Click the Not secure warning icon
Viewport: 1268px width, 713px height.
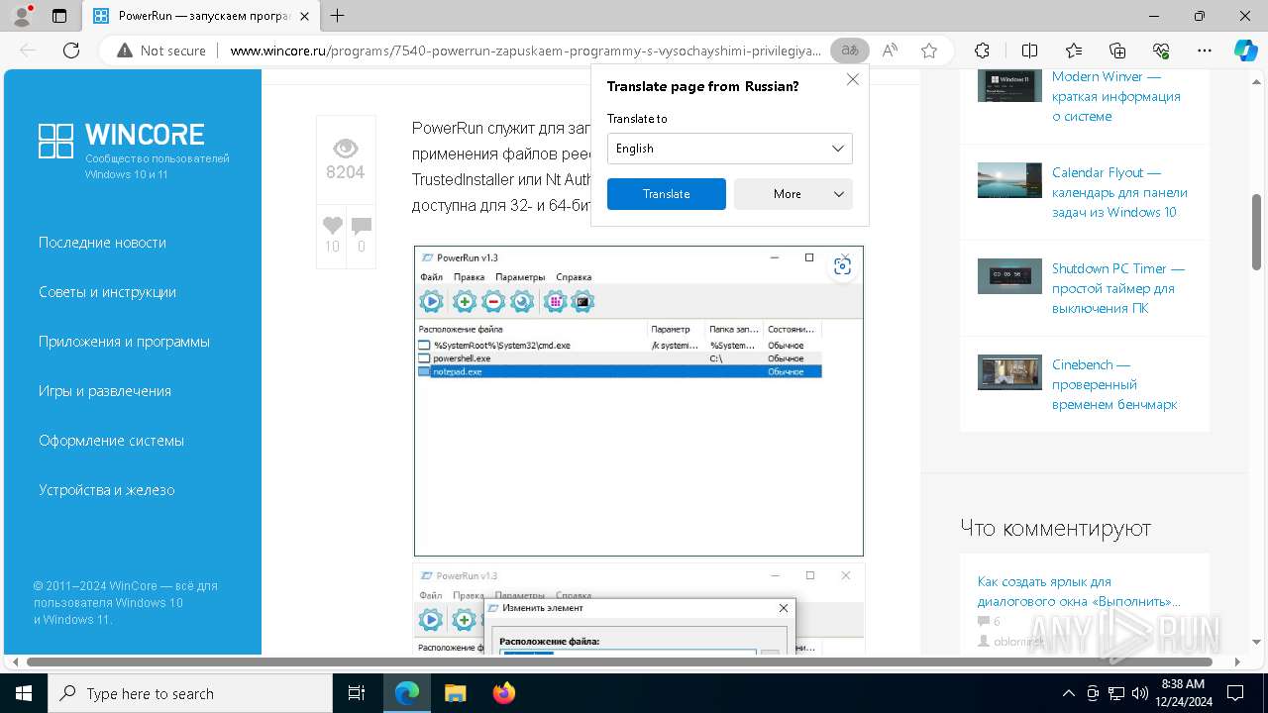[125, 51]
